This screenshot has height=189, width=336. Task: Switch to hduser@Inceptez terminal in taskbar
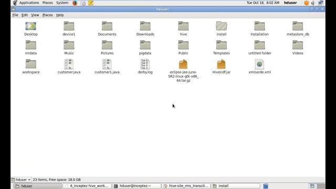coord(137,186)
